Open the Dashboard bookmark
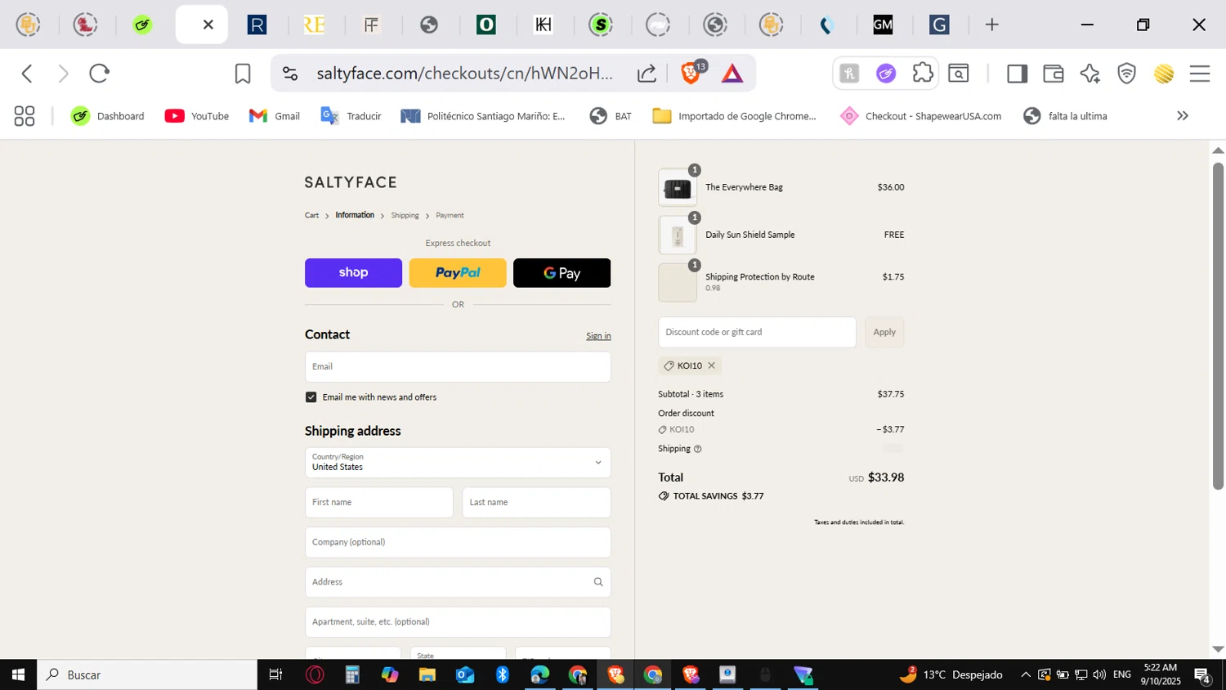Viewport: 1226px width, 690px height. [x=107, y=116]
